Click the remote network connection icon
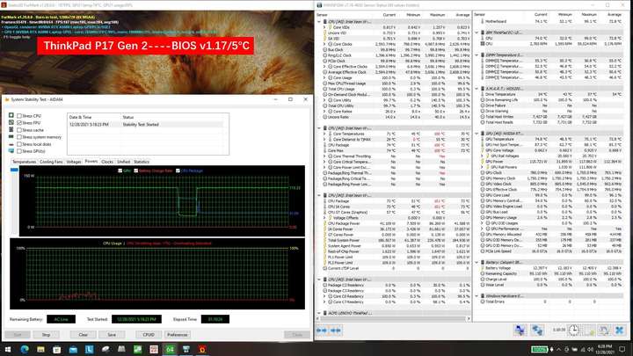Image resolution: width=633 pixels, height=356 pixels. point(537,331)
